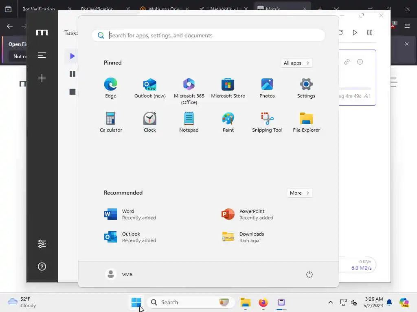Click the taskbar Search box
The width and height of the screenshot is (417, 312).
coord(191,302)
